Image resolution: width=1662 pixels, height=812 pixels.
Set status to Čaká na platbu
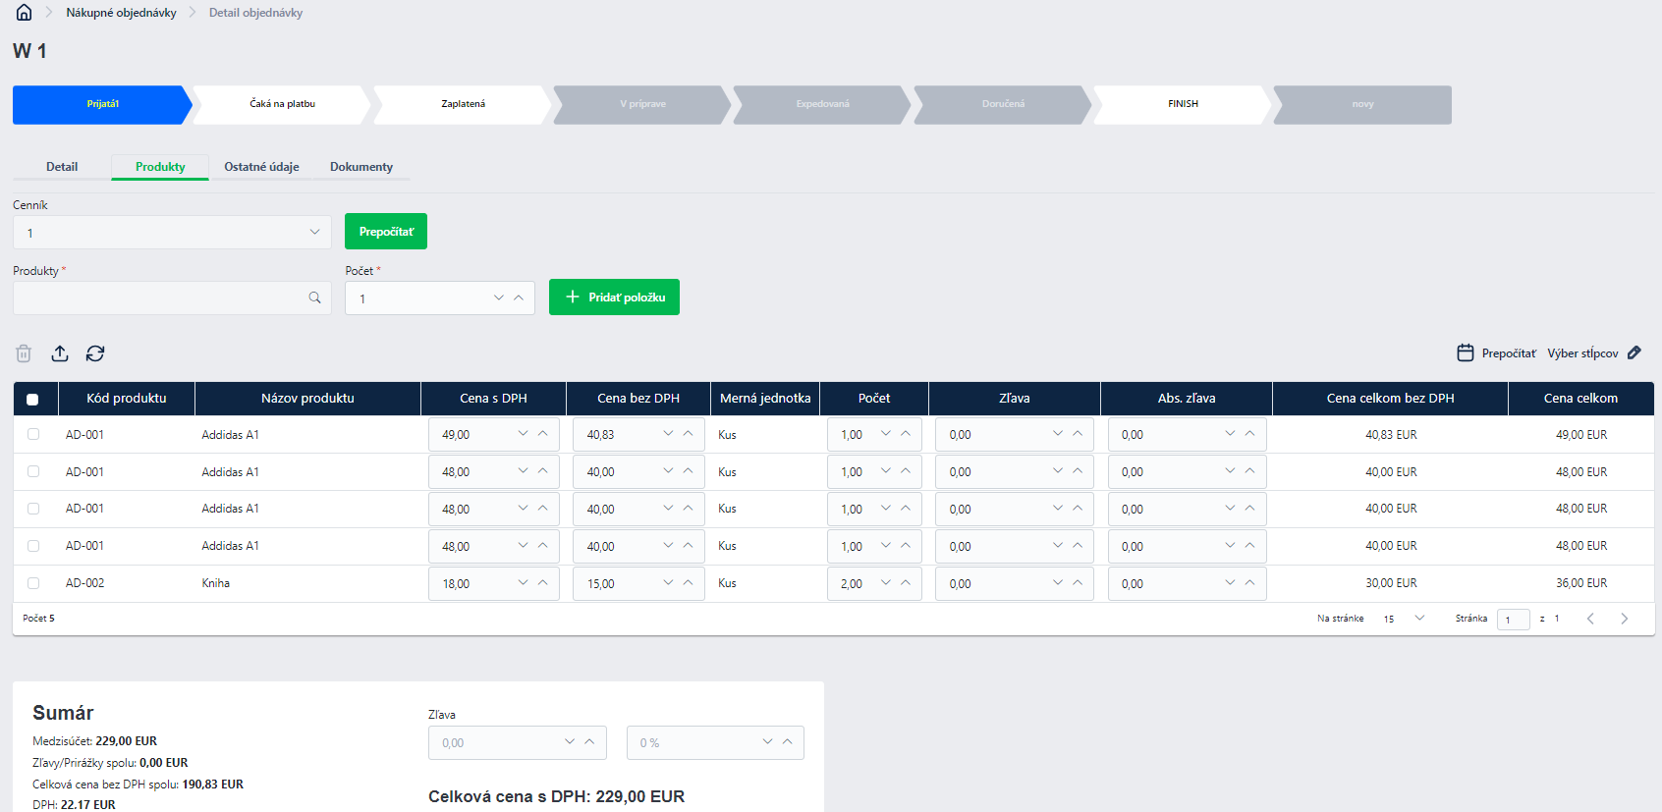point(282,104)
